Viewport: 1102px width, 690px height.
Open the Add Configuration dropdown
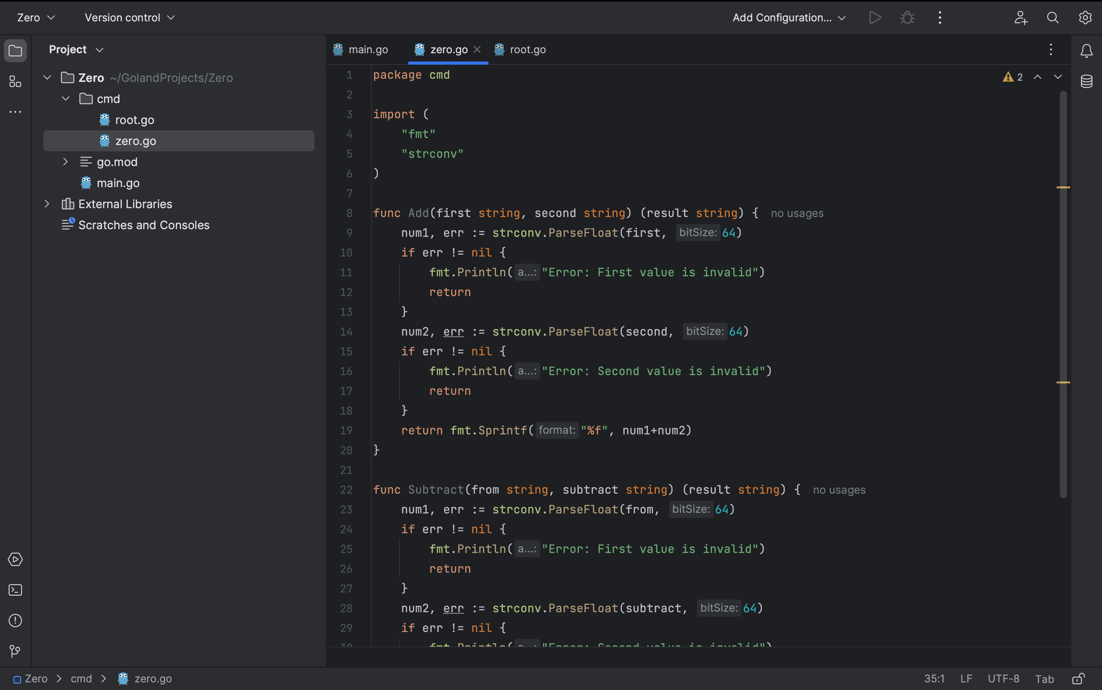788,17
